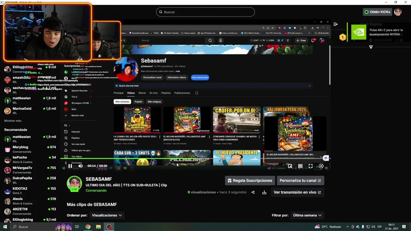Download the clip with the download icon
Image resolution: width=411 pixels, height=231 pixels.
[264, 192]
